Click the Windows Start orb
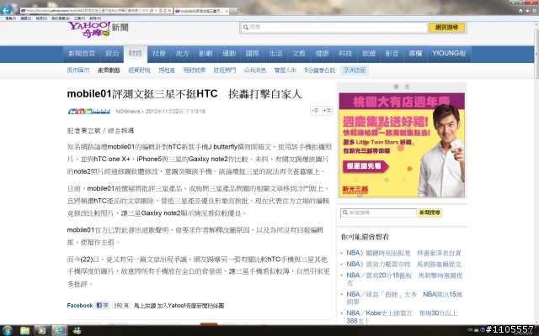539x336 pixels. pos(8,330)
